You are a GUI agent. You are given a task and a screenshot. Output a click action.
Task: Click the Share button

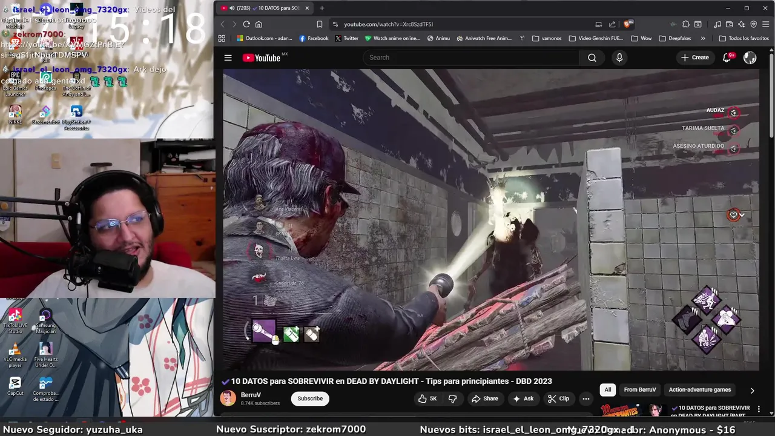485,398
